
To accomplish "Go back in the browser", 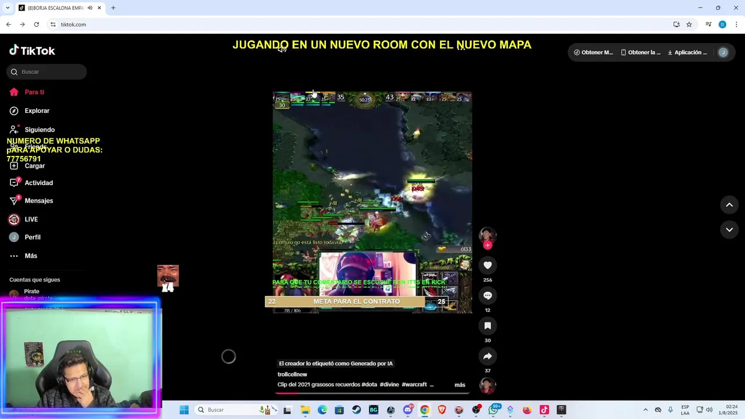I will pyautogui.click(x=8, y=24).
